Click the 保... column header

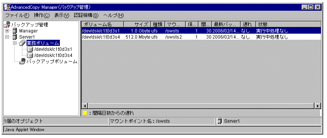[192, 24]
